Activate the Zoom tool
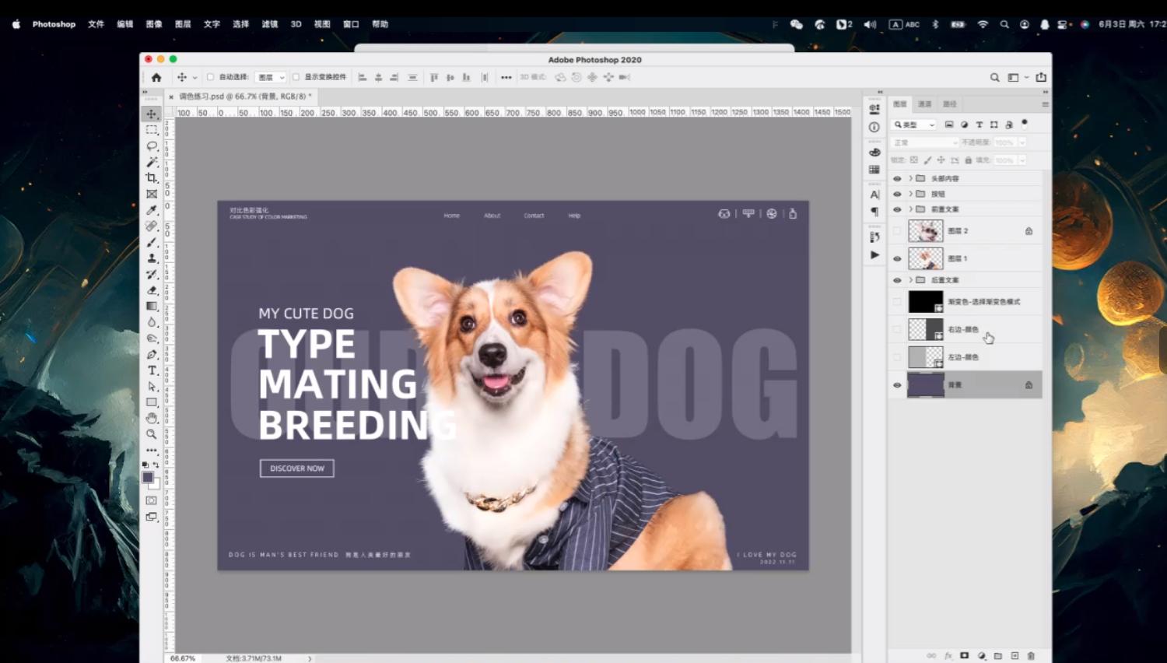This screenshot has width=1167, height=663. tap(152, 434)
